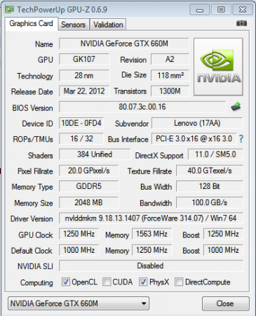Toggle the OpenCL checkbox
The height and width of the screenshot is (316, 256).
tap(66, 282)
